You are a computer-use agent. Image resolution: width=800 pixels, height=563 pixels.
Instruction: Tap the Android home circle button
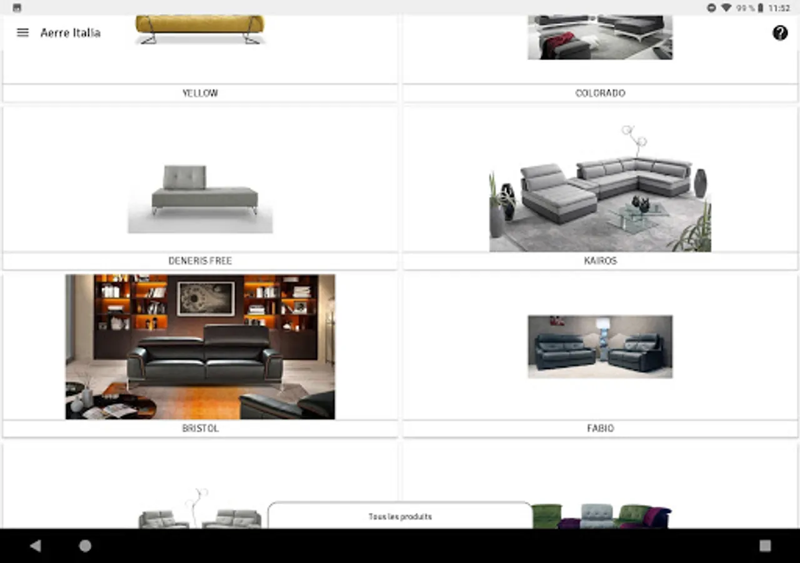(85, 545)
